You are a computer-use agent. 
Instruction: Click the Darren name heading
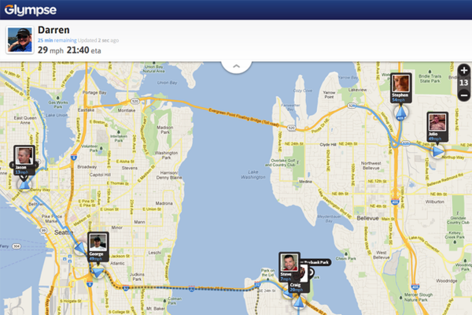click(x=53, y=30)
